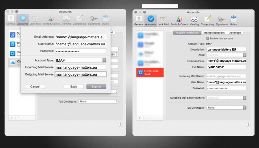Click the Description field Language Matters EU

pyautogui.click(x=226, y=50)
